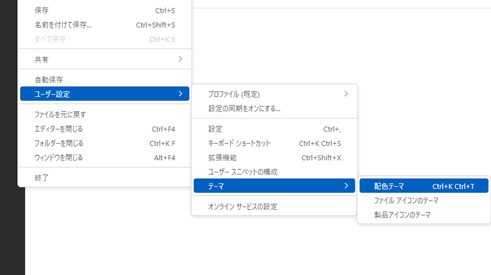This screenshot has width=491, height=275.
Task: Choose フォルダーを閉じる entry
Action: coord(104,144)
